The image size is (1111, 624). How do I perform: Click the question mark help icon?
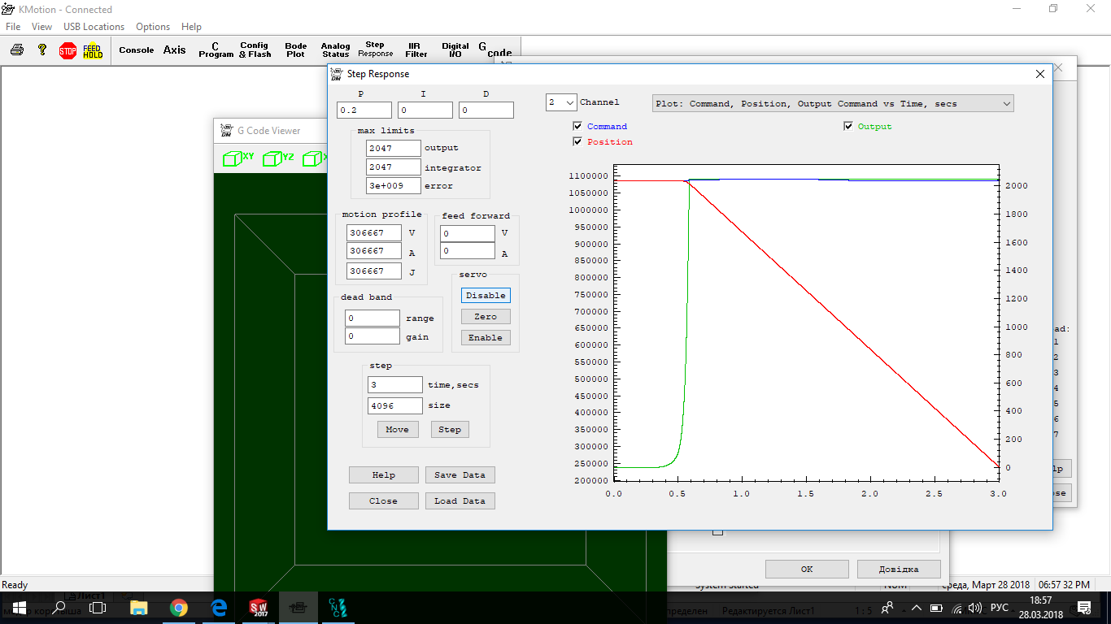(42, 50)
